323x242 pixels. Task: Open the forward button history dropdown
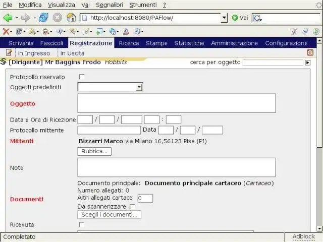pos(34,18)
